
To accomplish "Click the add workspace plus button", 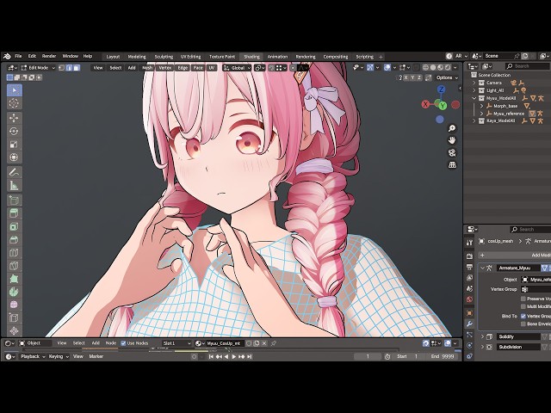I will click(381, 57).
